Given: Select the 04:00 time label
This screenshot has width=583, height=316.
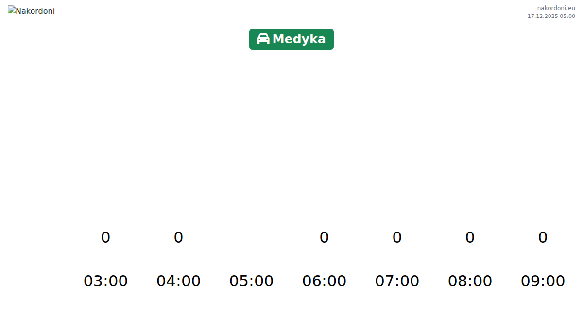Looking at the screenshot, I should tap(178, 281).
